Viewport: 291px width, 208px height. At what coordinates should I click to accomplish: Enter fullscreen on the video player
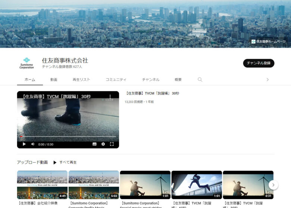(112, 144)
